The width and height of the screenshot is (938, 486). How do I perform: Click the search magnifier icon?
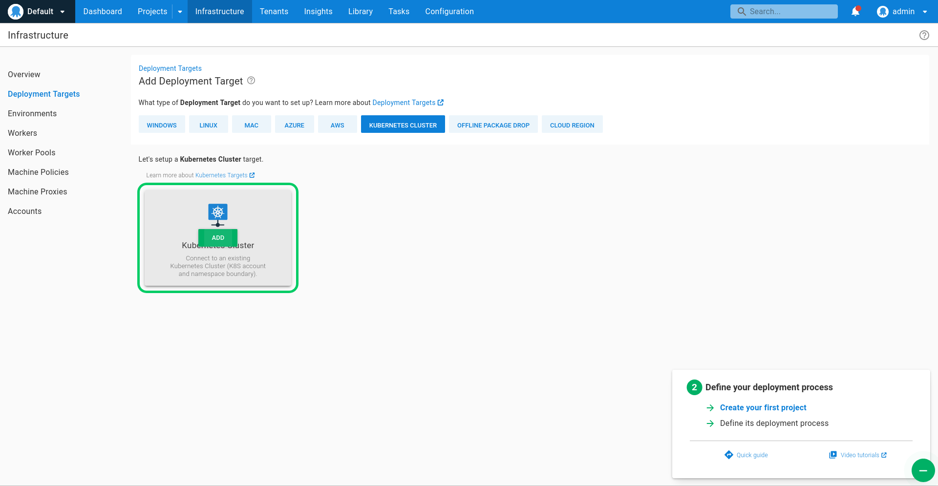742,11
